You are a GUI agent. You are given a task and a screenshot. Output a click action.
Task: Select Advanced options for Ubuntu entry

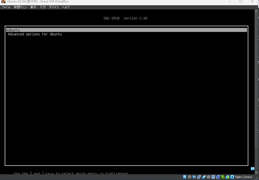(x=35, y=34)
